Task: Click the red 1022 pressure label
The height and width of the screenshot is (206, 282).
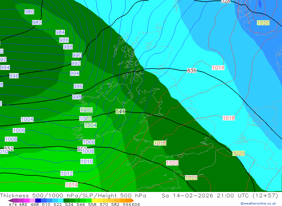Action: click(191, 178)
